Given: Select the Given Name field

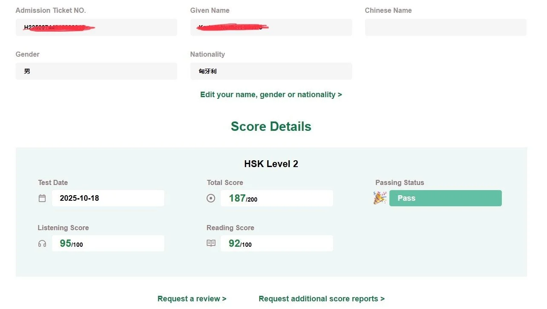Looking at the screenshot, I should 271,27.
